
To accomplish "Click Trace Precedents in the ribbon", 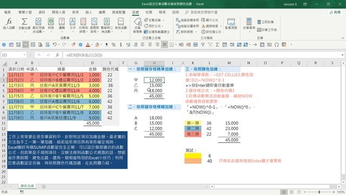I will click(188, 20).
